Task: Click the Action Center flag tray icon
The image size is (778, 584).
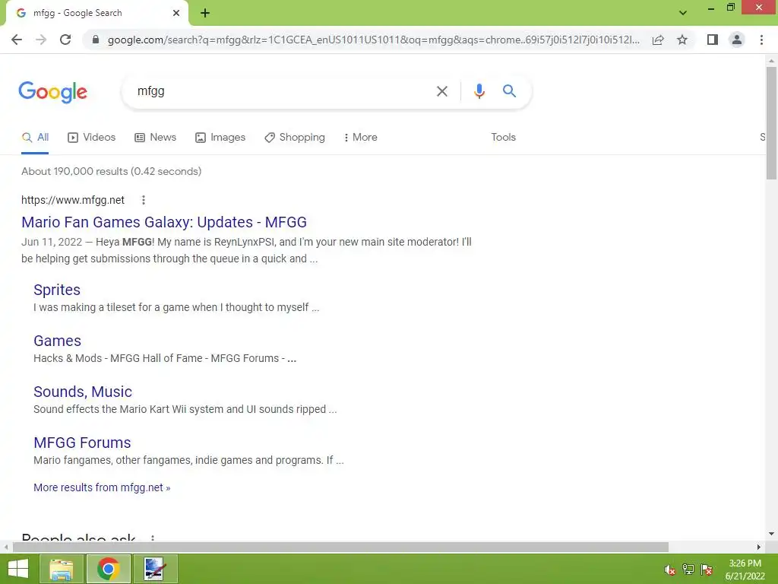Action: [707, 570]
